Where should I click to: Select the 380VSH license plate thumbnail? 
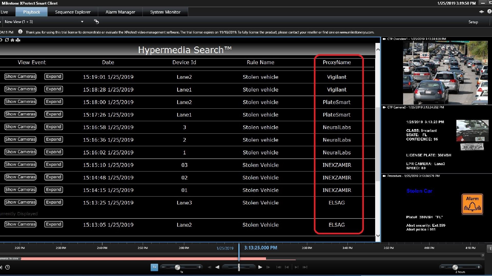click(472, 147)
